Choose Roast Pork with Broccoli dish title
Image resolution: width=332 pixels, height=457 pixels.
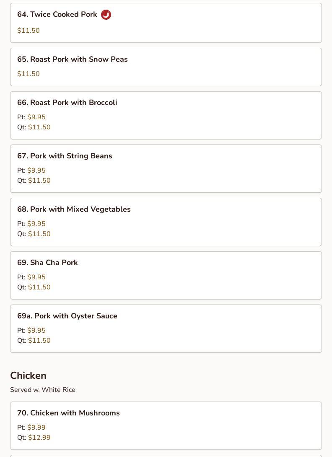click(67, 103)
